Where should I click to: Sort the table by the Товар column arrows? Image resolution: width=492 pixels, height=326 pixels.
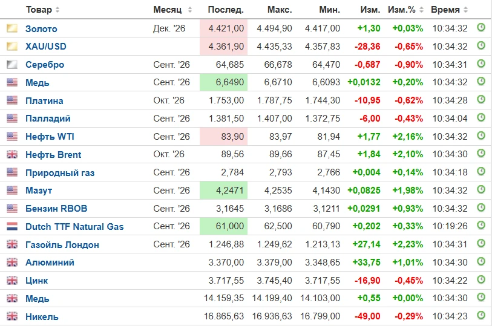tap(57, 10)
